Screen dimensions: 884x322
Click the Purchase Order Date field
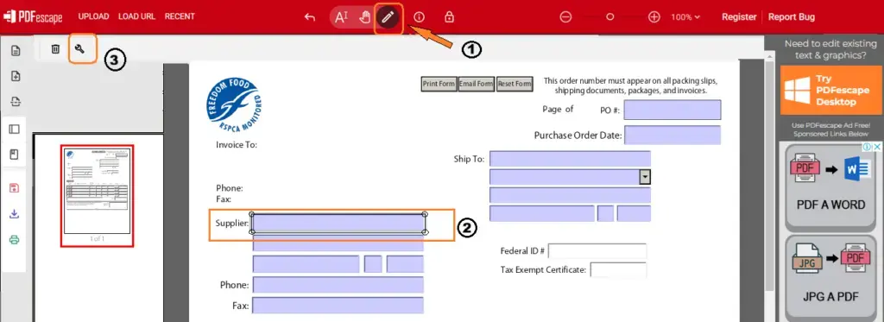[x=672, y=136]
